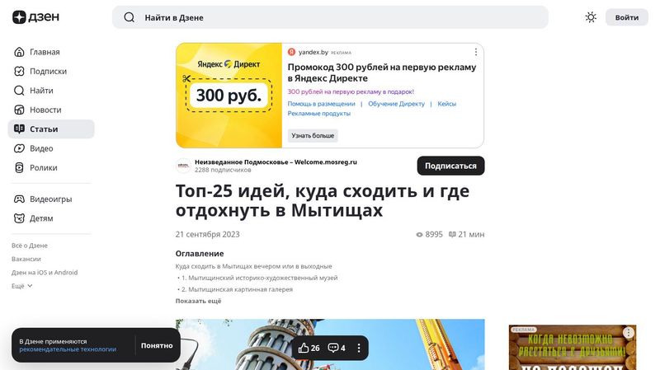Click the Подписаться button

point(450,166)
